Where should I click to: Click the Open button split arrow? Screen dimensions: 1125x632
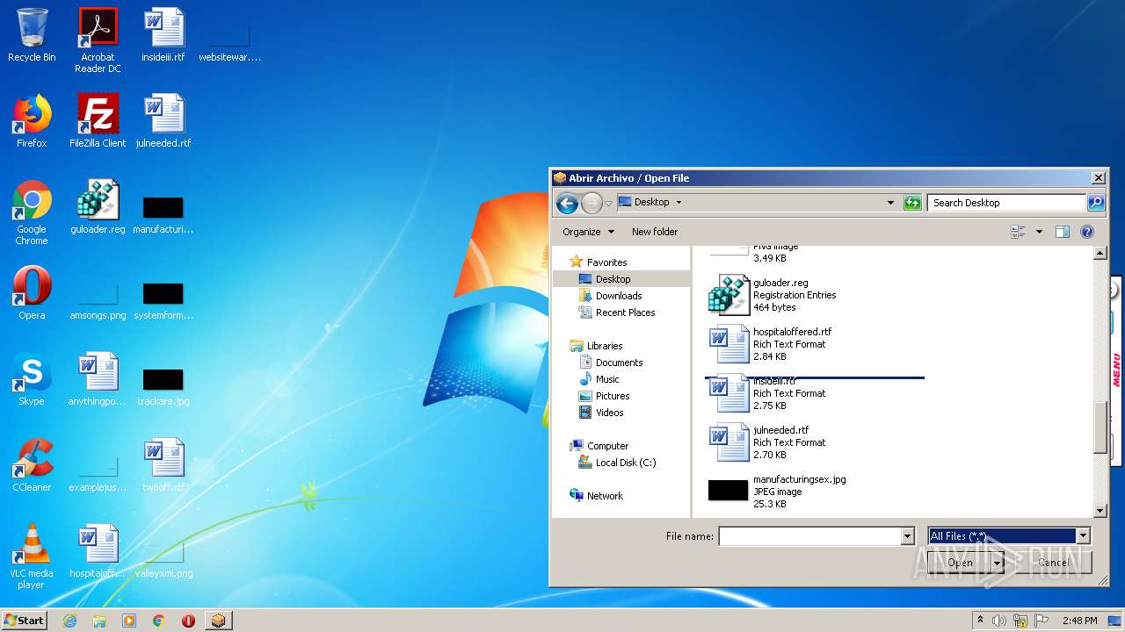(998, 563)
